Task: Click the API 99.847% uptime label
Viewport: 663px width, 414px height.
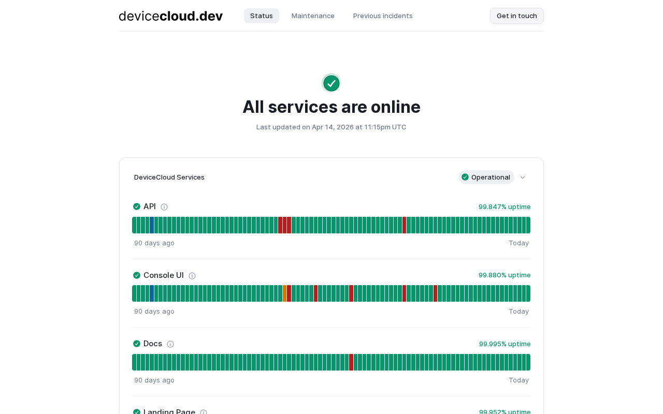Action: (x=505, y=207)
